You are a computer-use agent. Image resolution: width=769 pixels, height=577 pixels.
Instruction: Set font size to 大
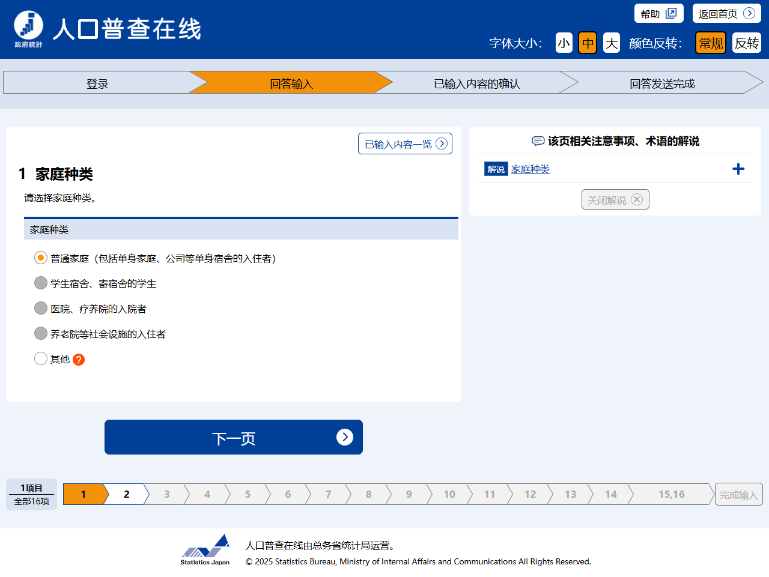pyautogui.click(x=611, y=43)
